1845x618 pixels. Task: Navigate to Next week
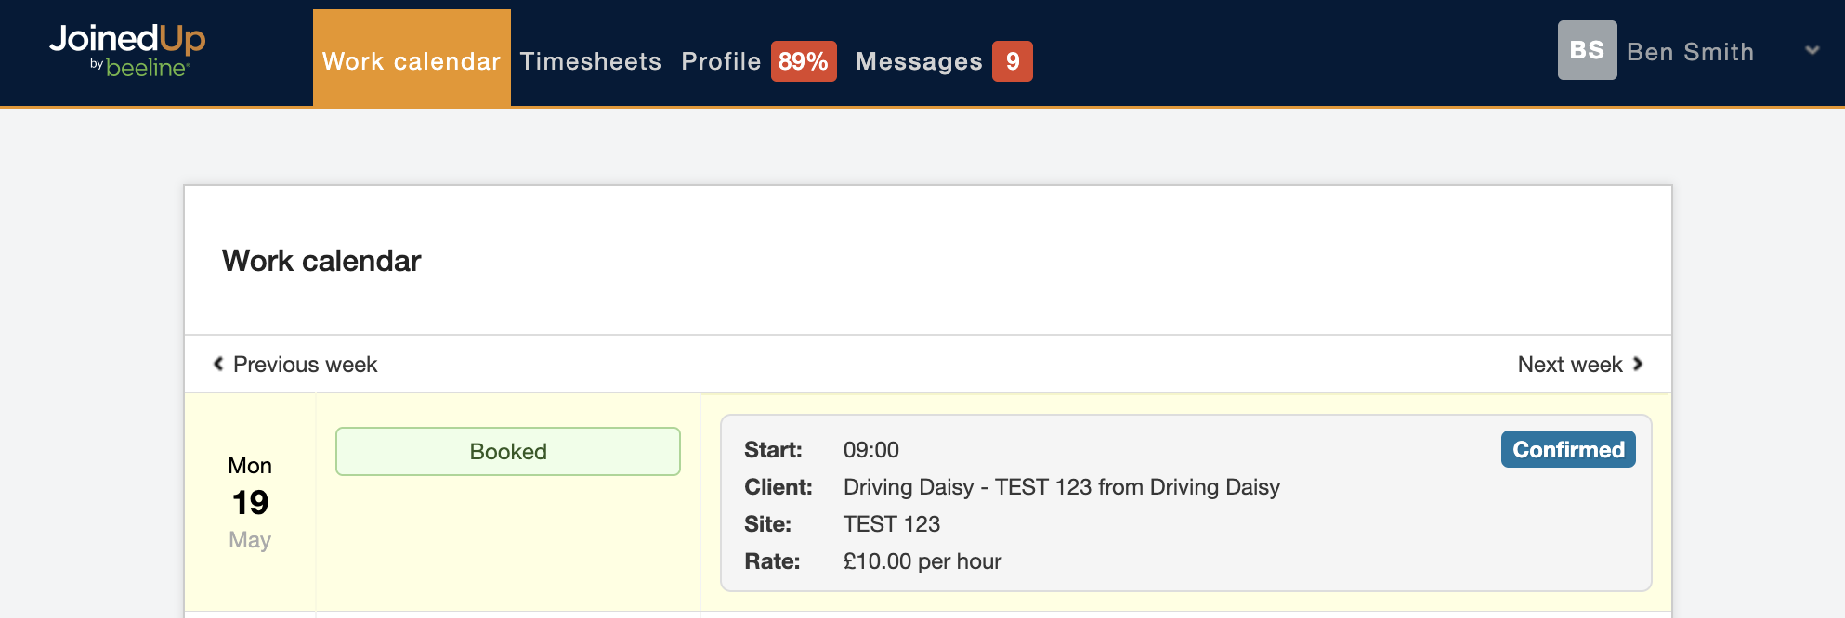click(x=1569, y=365)
